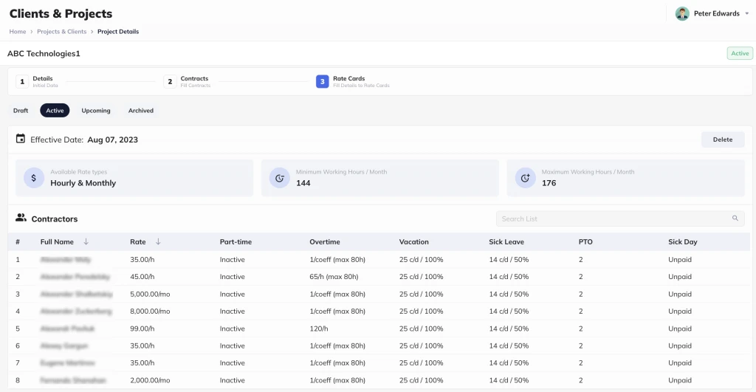Click the blurred name in row 1

(66, 259)
